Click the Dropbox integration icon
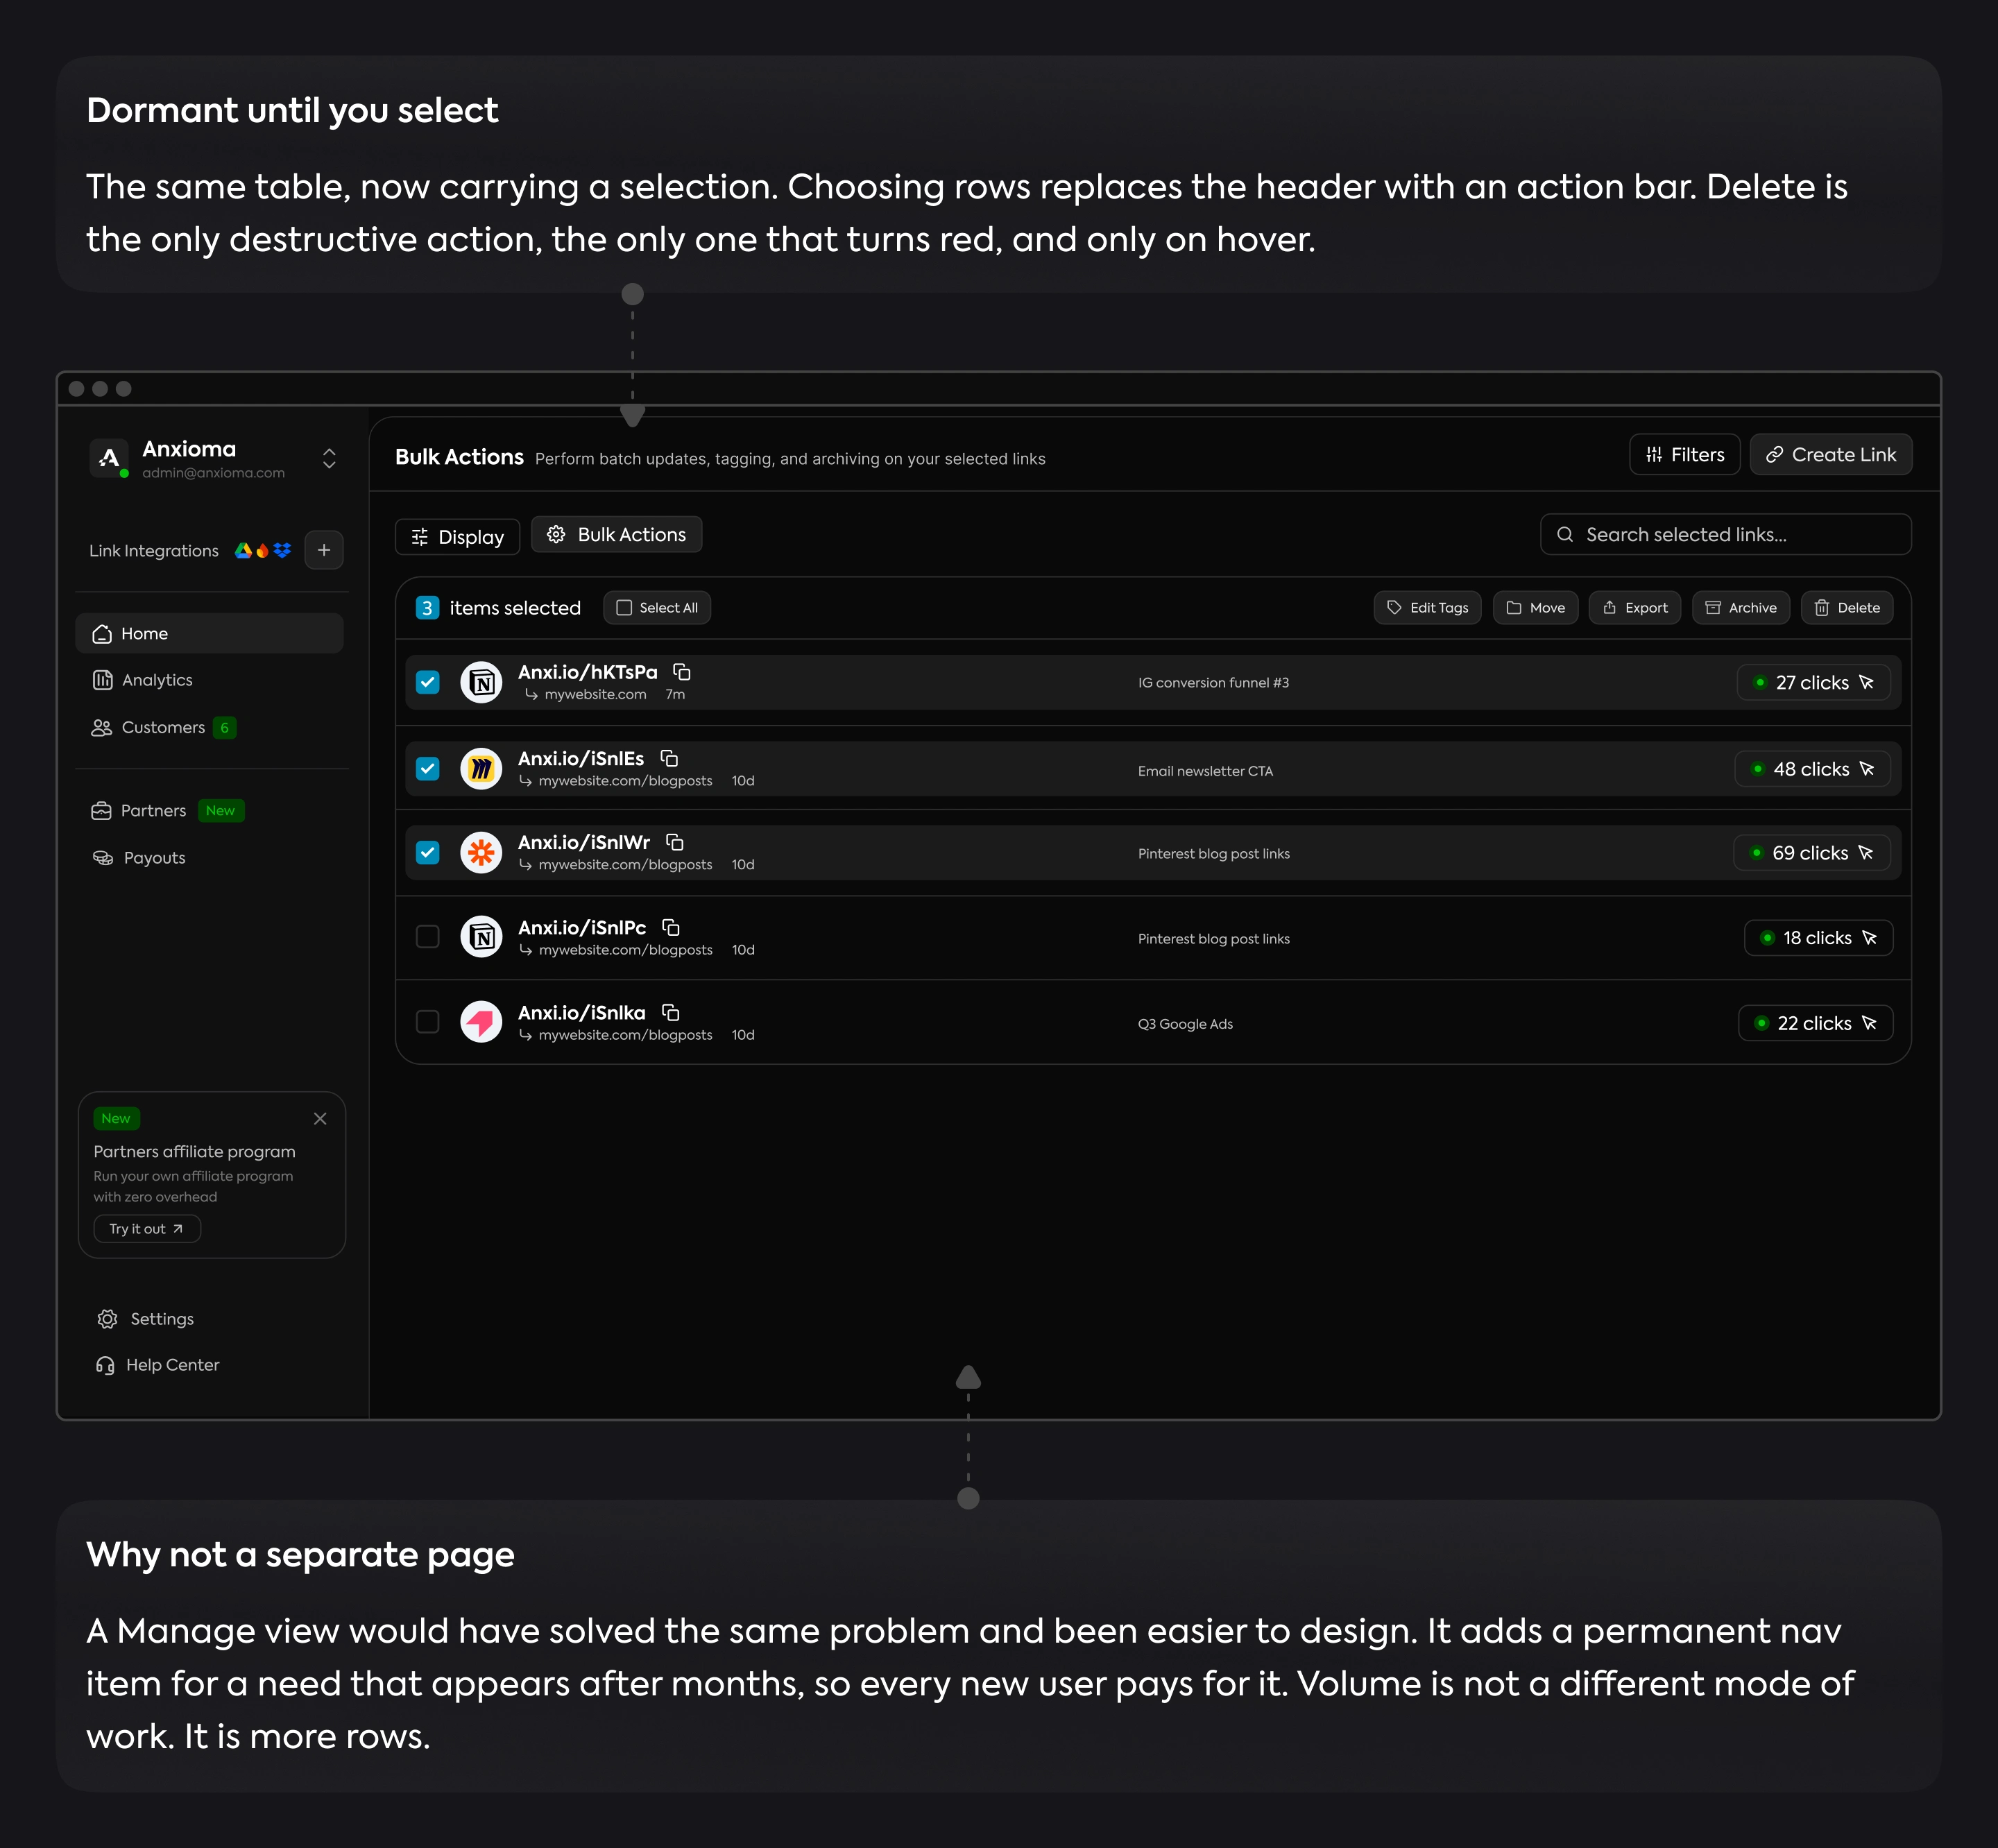Screen dimensions: 1998x1848 pos(282,550)
